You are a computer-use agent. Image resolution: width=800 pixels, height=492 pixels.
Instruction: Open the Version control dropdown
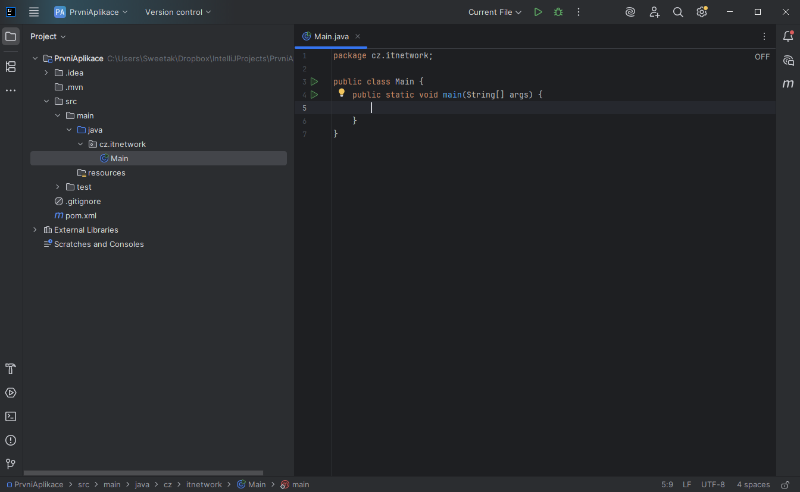coord(178,12)
